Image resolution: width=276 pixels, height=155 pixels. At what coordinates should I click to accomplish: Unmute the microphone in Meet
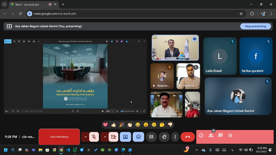[94, 137]
